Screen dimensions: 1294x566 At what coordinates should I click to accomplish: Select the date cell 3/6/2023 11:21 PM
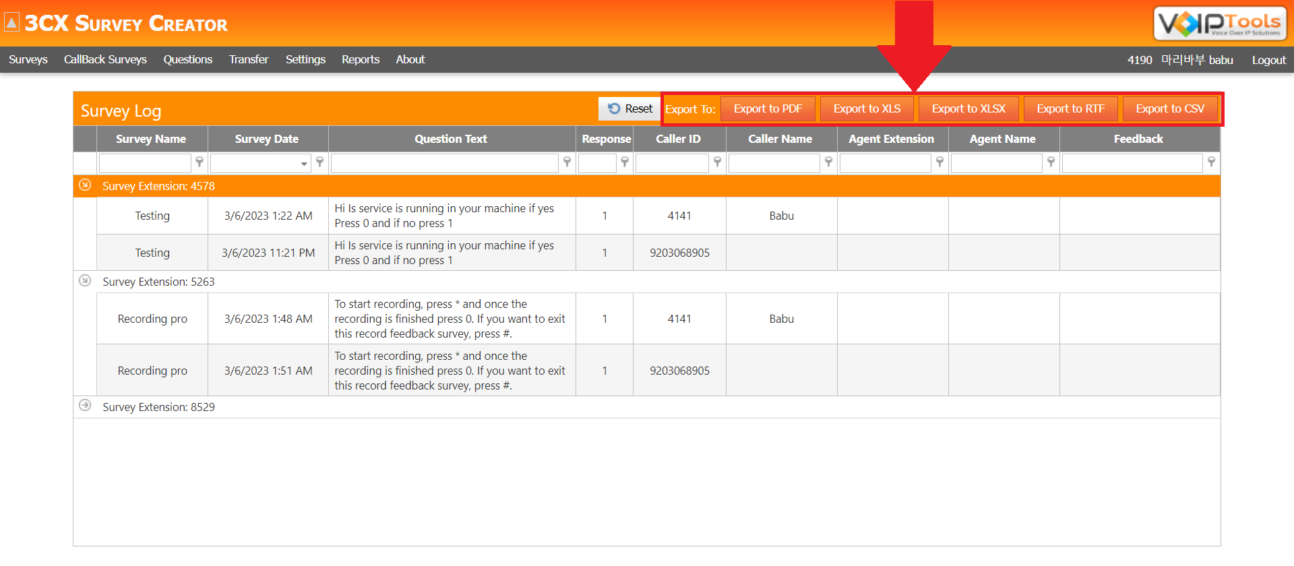click(268, 253)
